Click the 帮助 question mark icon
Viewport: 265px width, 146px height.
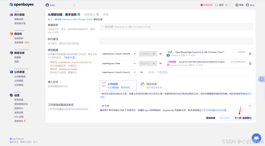pos(237,5)
